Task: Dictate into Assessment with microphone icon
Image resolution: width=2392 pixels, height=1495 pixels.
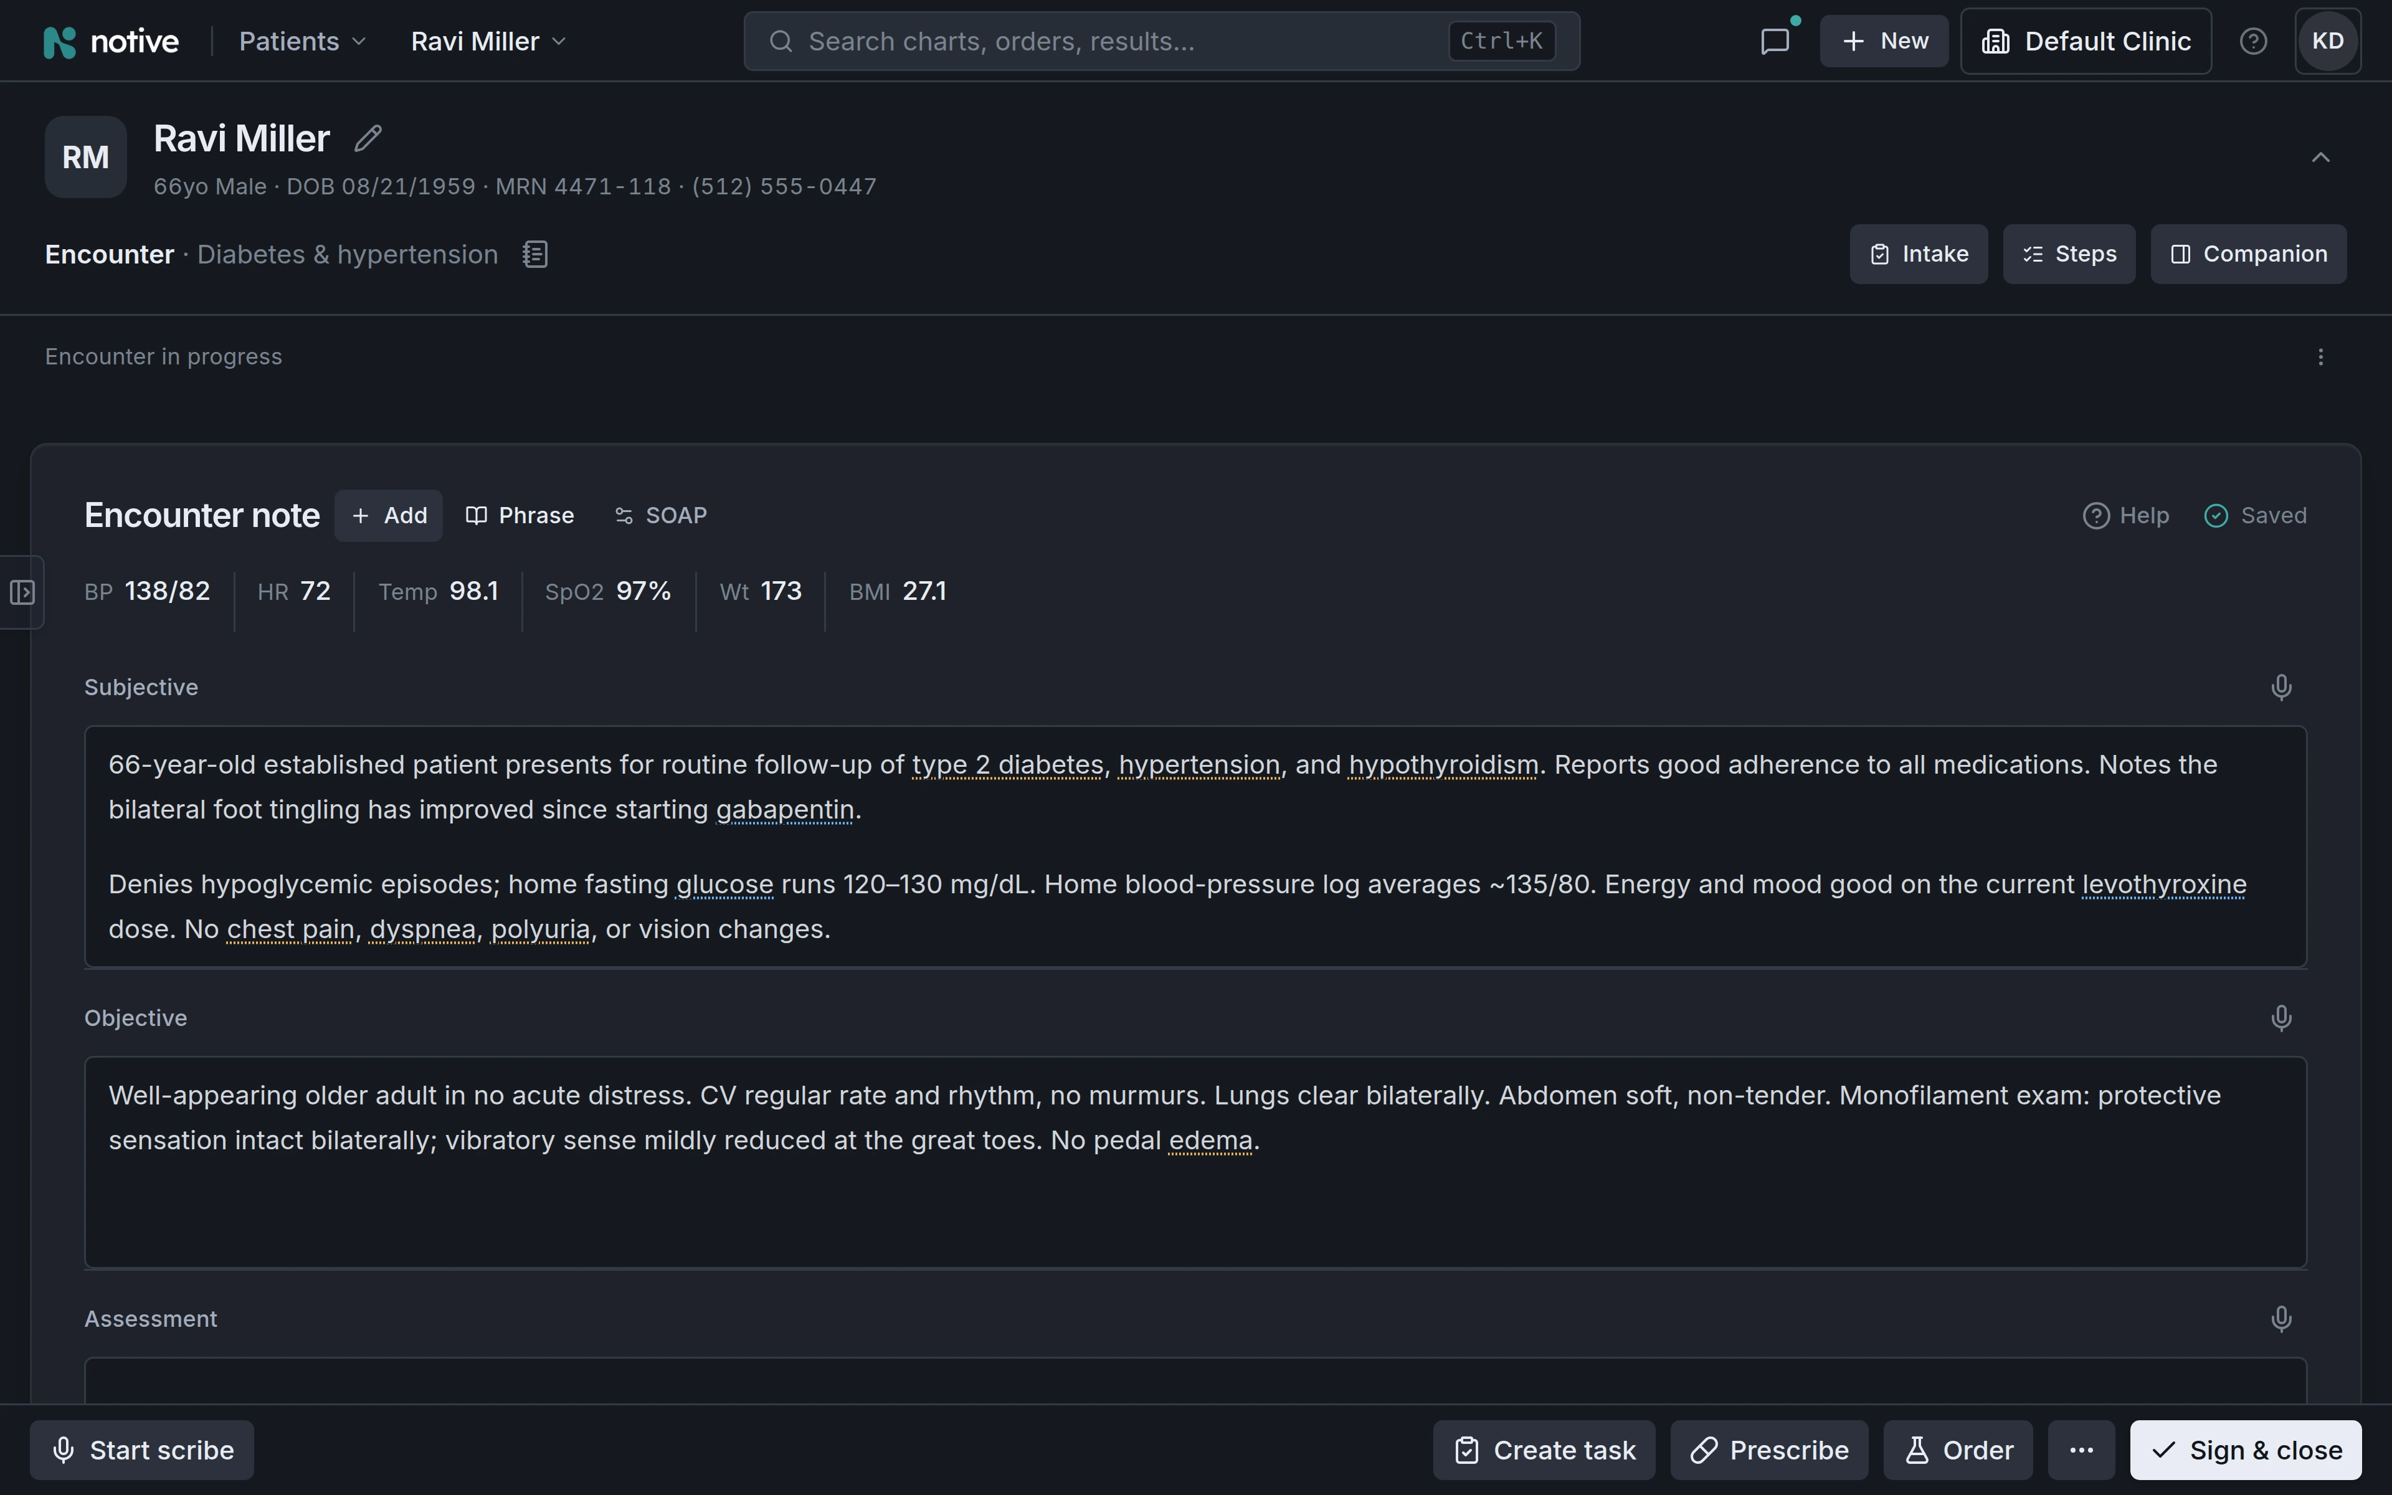Action: (x=2280, y=1319)
